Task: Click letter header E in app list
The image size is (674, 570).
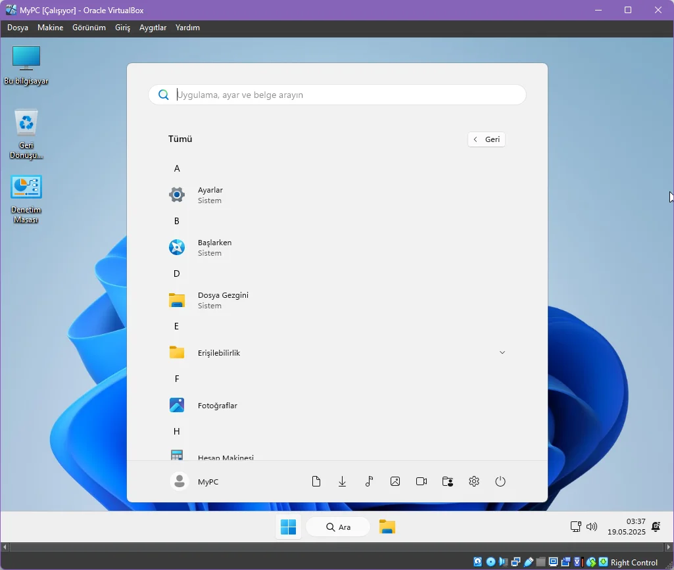Action: click(177, 326)
